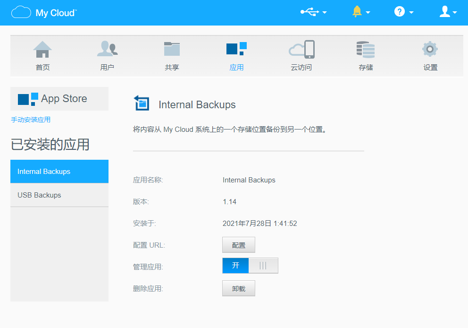Open the App Store heading

64,99
